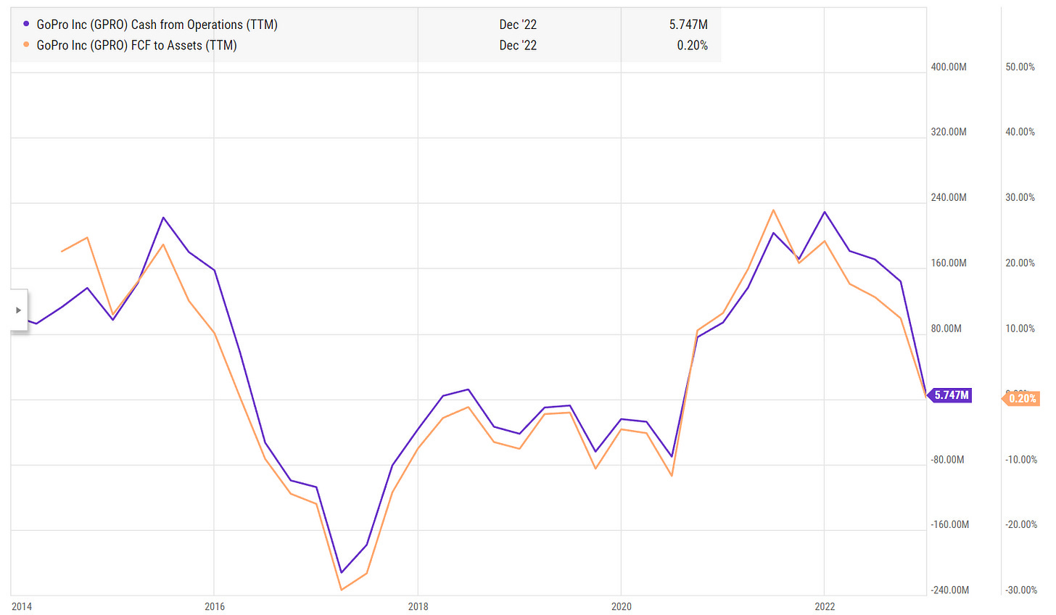Click the 5.747M value in legend table
Image resolution: width=1056 pixels, height=615 pixels.
tap(688, 25)
